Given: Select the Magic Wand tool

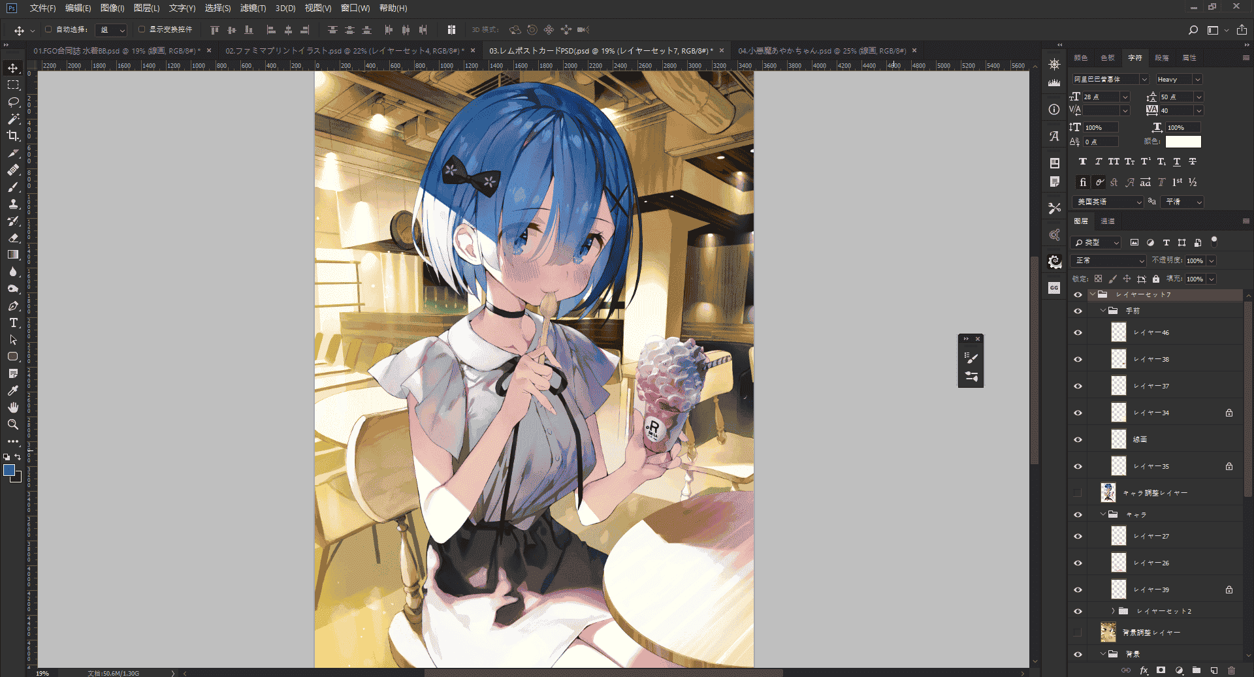Looking at the screenshot, I should click(13, 119).
